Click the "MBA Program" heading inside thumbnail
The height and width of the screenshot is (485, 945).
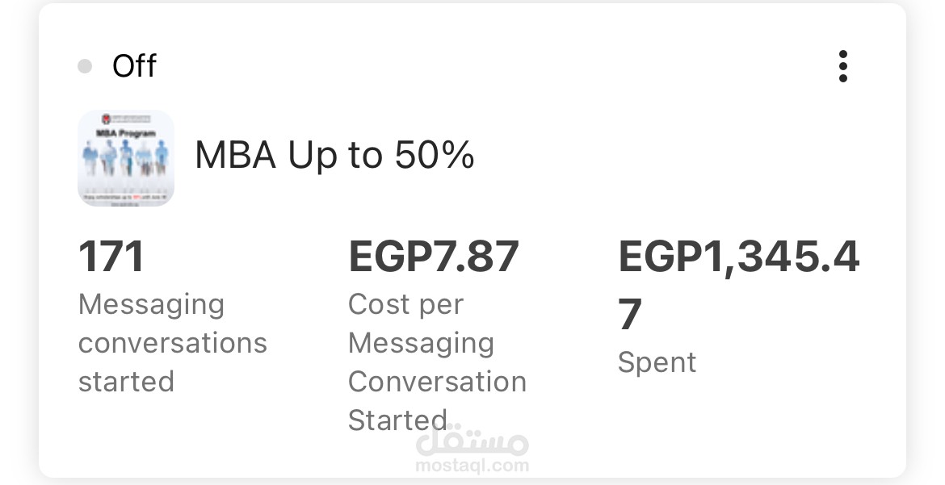(x=126, y=132)
